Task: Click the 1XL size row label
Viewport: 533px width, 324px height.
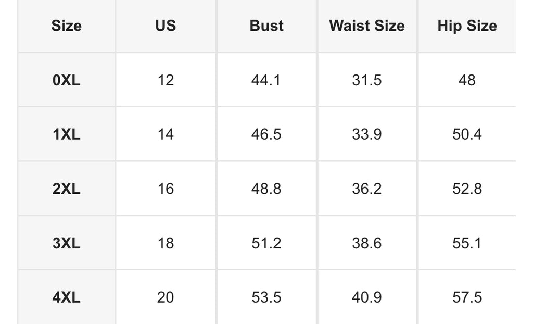Action: pos(66,134)
